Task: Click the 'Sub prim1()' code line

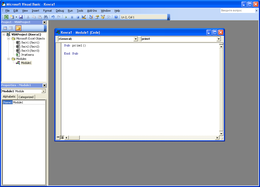Action: [x=75, y=46]
